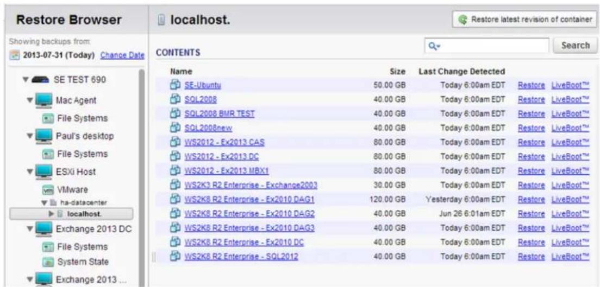Collapse the SE TEST 690 tree node
Viewport: 600px width, 287px height.
pos(26,81)
